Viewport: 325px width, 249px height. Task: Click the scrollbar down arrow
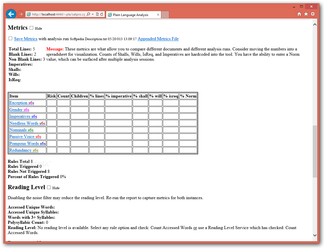[315, 235]
